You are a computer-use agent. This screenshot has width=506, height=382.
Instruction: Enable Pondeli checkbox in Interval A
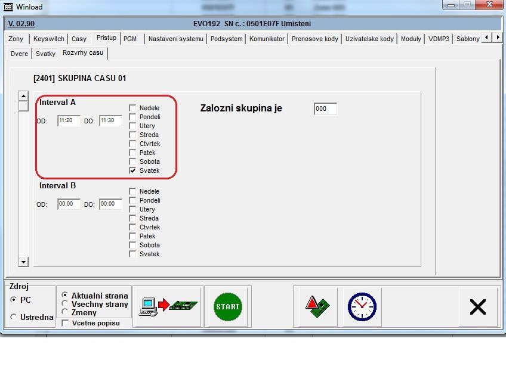pyautogui.click(x=132, y=117)
